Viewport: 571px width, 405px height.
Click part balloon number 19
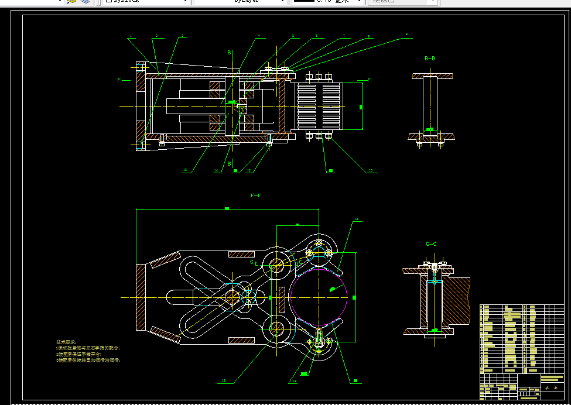tap(224, 381)
